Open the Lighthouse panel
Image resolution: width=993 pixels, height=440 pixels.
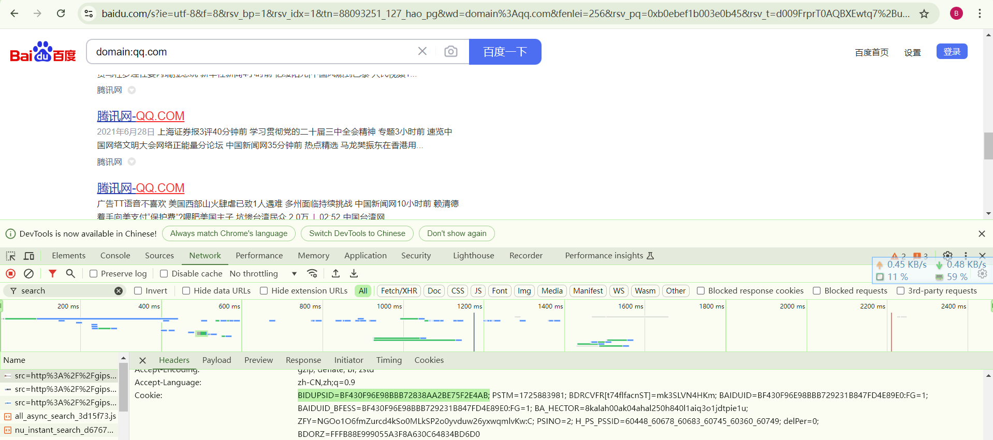point(474,256)
